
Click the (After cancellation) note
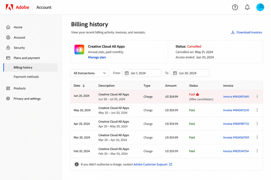tap(201, 99)
